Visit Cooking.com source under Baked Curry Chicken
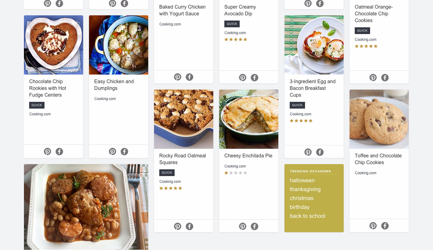The height and width of the screenshot is (250, 433). (170, 24)
